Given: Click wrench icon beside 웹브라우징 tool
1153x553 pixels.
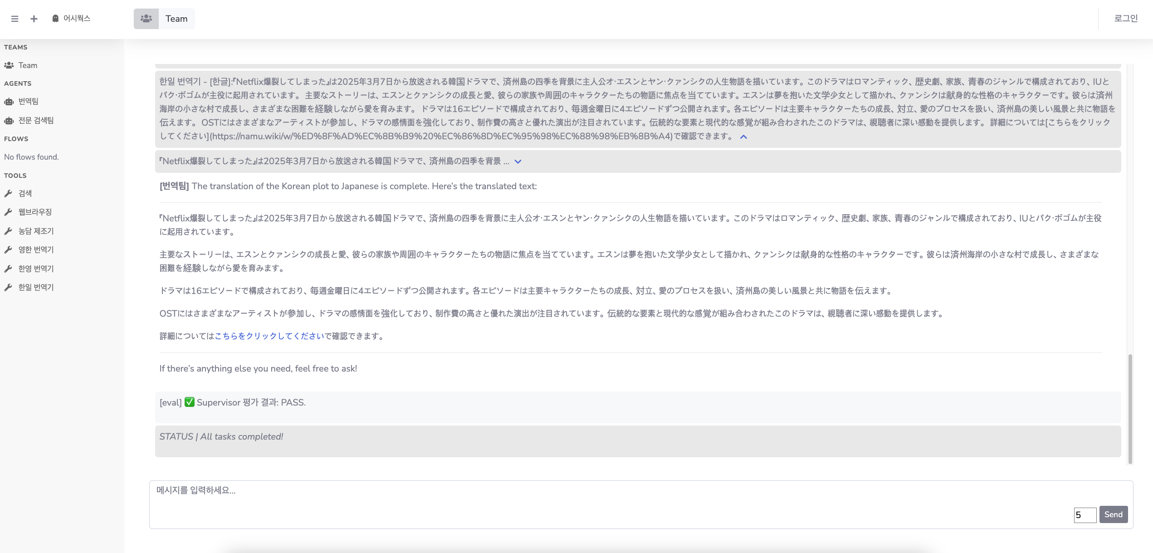Looking at the screenshot, I should pos(8,212).
